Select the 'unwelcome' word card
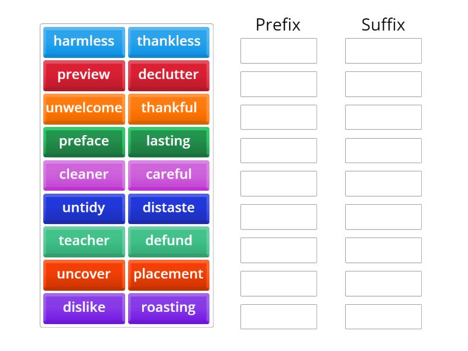Screen dimensions: 468x351 84,108
